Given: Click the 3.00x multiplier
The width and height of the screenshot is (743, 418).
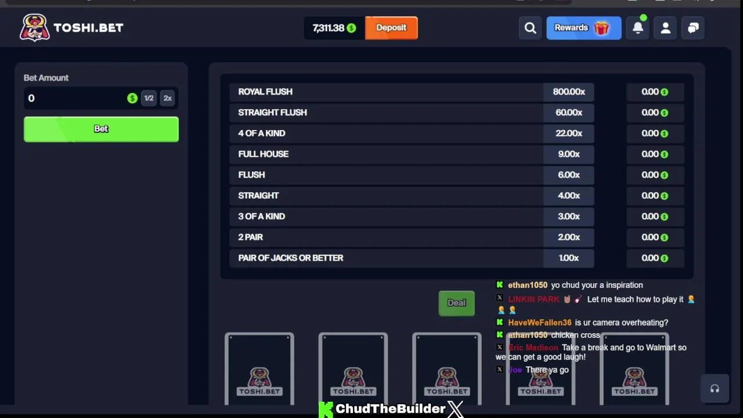Looking at the screenshot, I should pyautogui.click(x=569, y=217).
